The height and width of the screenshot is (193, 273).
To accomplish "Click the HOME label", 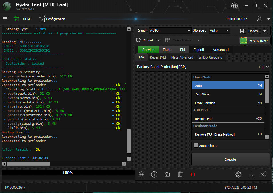I will [x=27, y=19].
